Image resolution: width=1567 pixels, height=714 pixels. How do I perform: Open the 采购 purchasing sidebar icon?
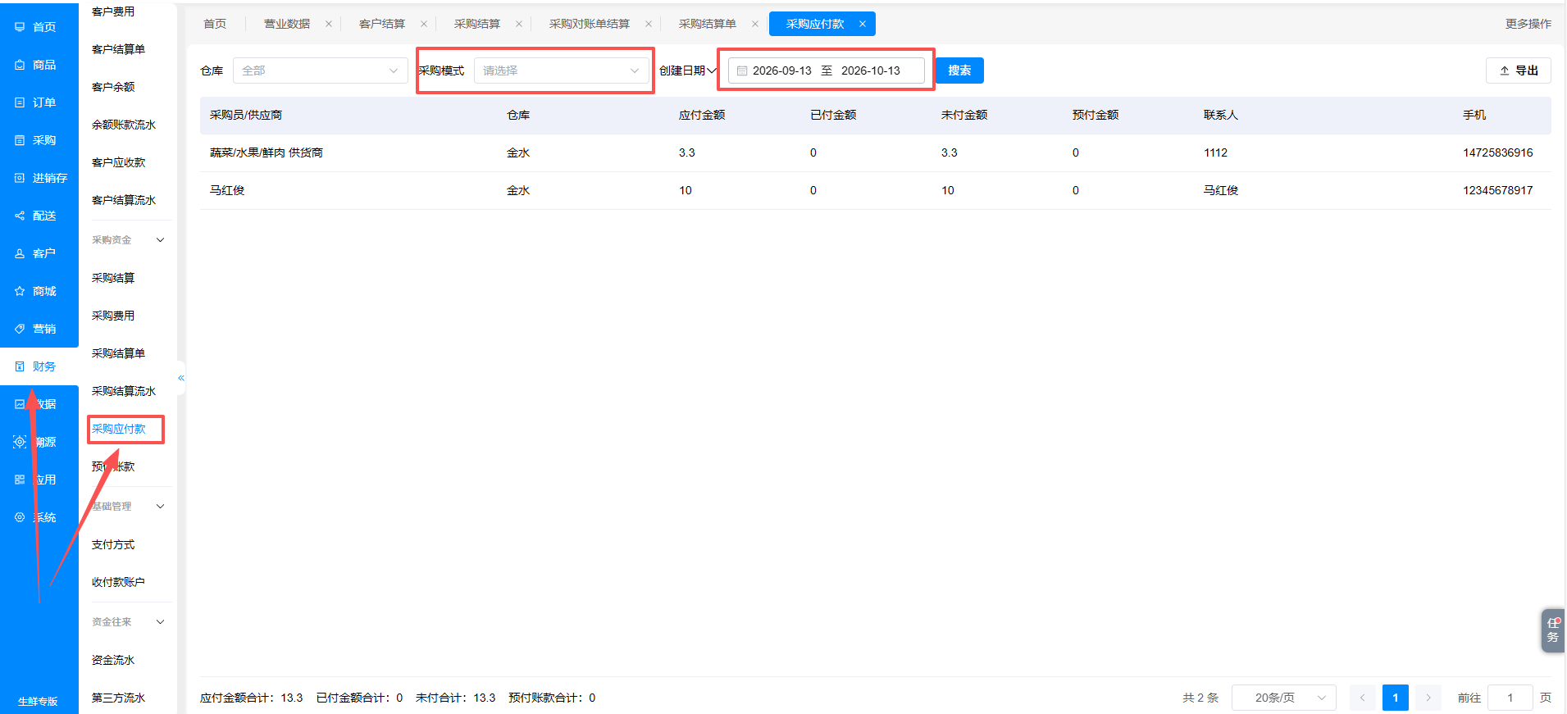pyautogui.click(x=20, y=140)
